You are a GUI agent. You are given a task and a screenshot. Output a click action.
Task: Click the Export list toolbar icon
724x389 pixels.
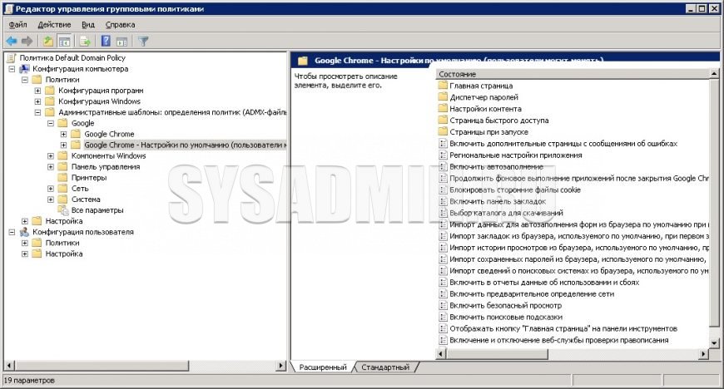point(85,41)
